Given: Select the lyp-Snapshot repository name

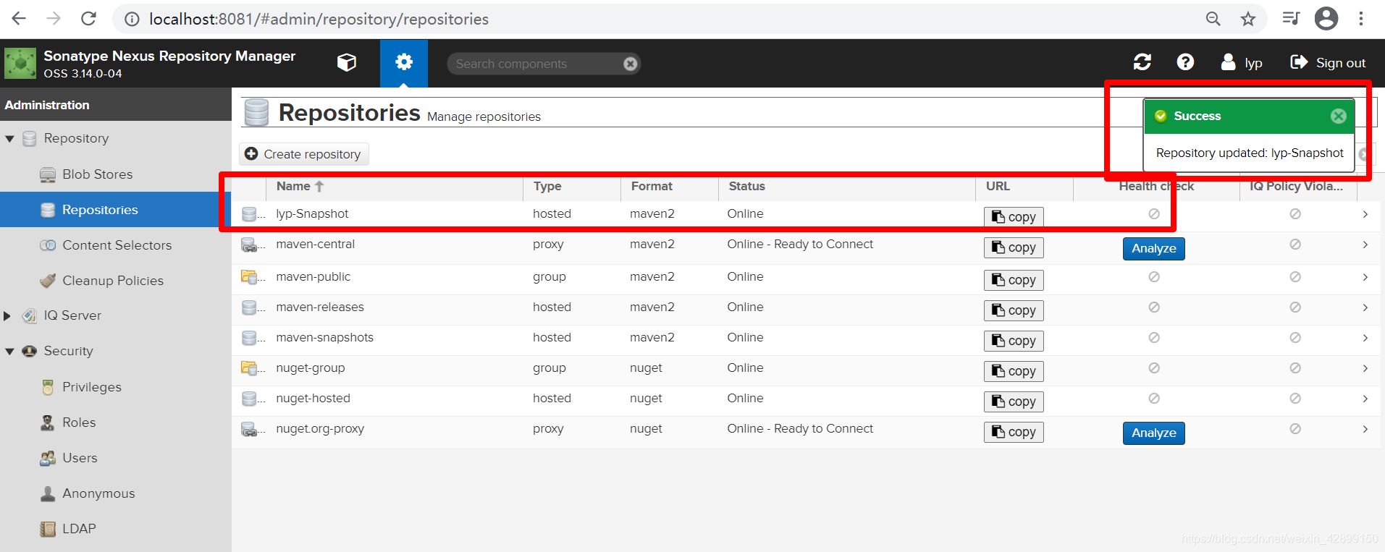Looking at the screenshot, I should (312, 214).
